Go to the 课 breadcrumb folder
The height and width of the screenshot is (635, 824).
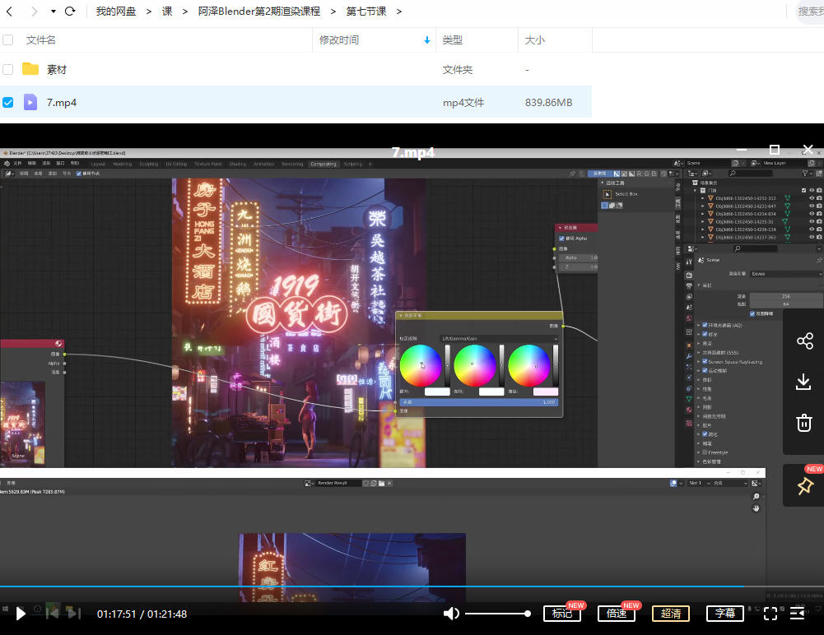[167, 11]
